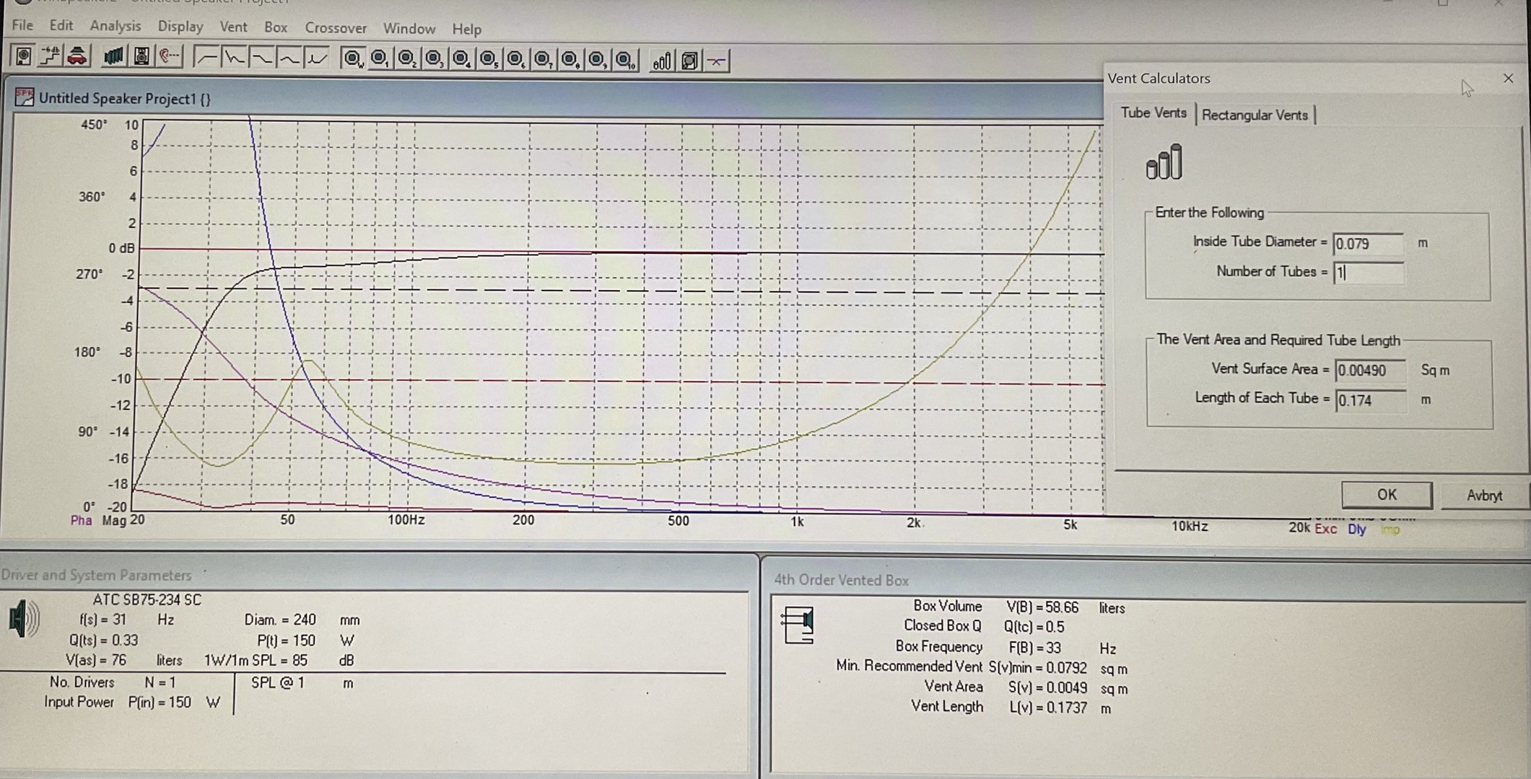Image resolution: width=1531 pixels, height=779 pixels.
Task: Open the Window menu
Action: tap(409, 29)
